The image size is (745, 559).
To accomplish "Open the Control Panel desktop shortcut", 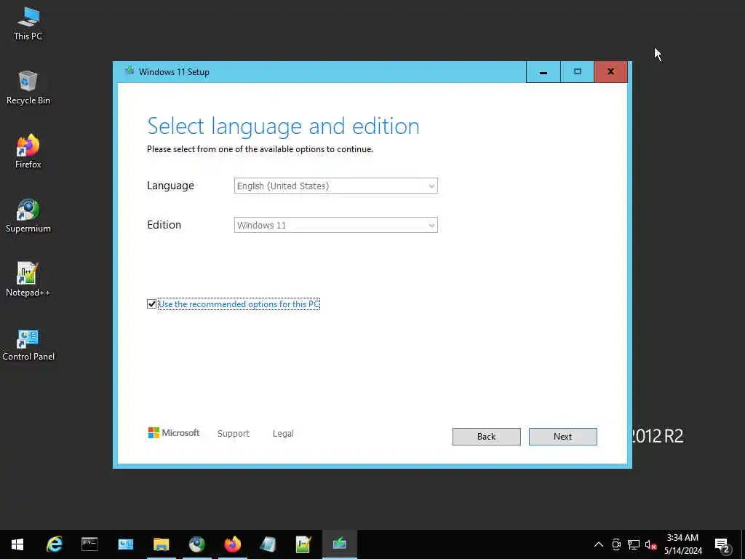I will (x=28, y=344).
